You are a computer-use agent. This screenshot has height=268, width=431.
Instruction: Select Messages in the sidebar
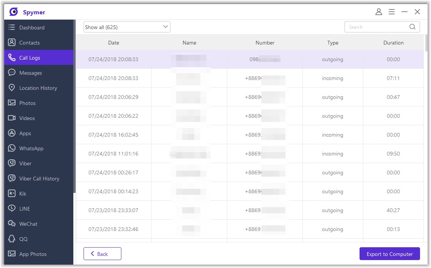[39, 73]
